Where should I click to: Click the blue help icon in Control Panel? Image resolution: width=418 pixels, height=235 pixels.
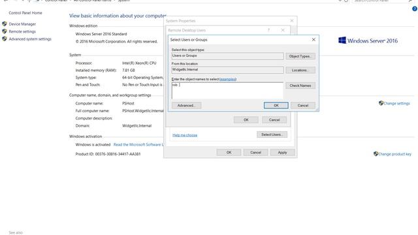[x=415, y=8]
